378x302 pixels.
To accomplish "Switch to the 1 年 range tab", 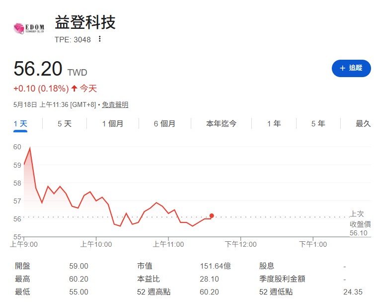I will click(x=274, y=124).
